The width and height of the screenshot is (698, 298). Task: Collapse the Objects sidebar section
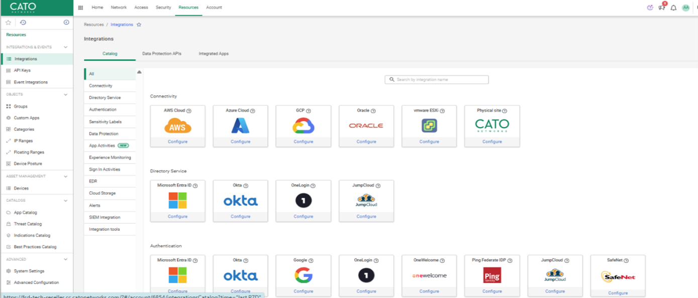point(65,94)
